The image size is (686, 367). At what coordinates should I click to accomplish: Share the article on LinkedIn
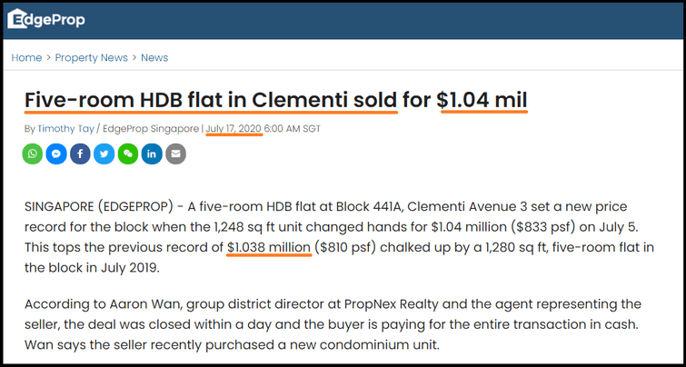(152, 154)
